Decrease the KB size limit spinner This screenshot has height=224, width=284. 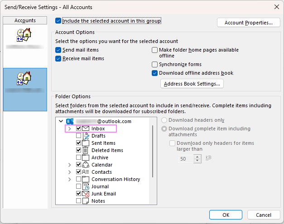(x=197, y=161)
